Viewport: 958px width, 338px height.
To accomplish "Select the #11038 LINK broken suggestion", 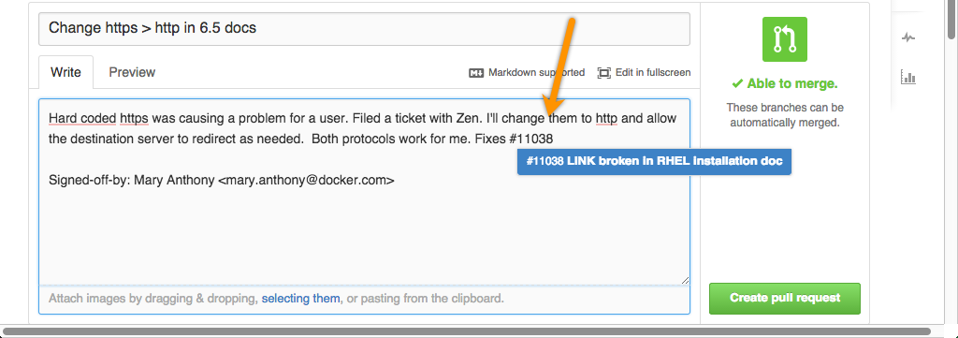I will (654, 162).
